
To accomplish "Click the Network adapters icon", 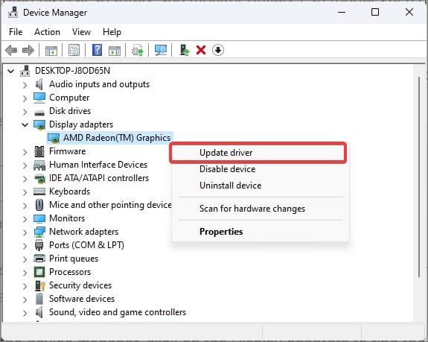I will click(x=39, y=232).
